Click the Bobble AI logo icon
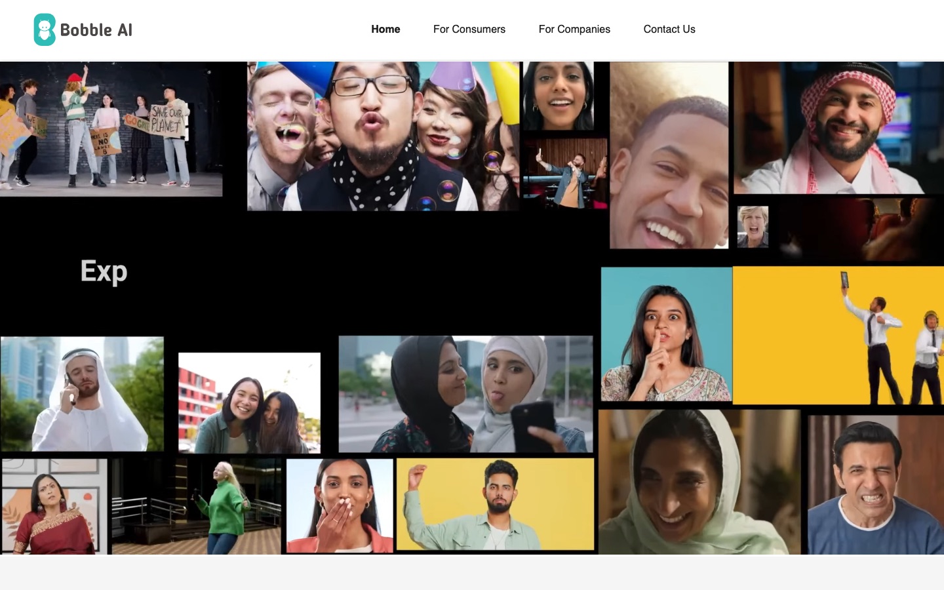This screenshot has width=944, height=590. [x=45, y=29]
